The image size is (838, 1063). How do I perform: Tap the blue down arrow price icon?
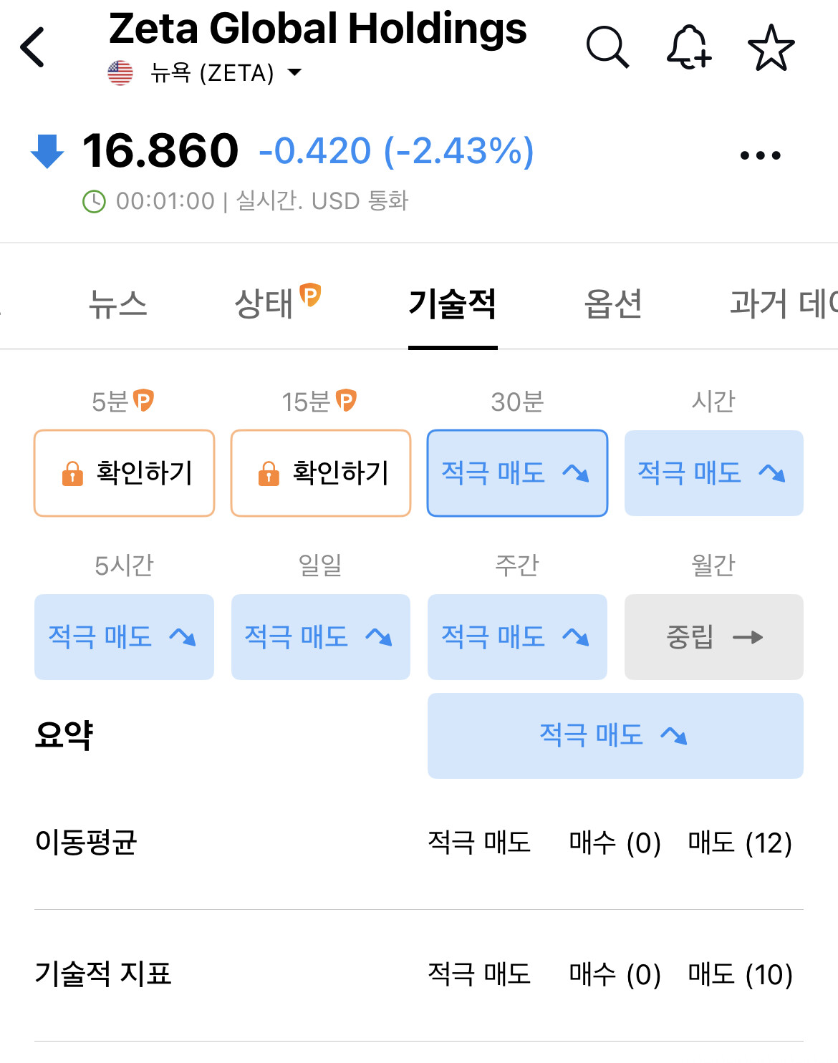coord(47,151)
